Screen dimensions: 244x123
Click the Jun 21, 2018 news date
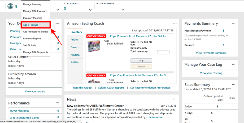coord(169,106)
